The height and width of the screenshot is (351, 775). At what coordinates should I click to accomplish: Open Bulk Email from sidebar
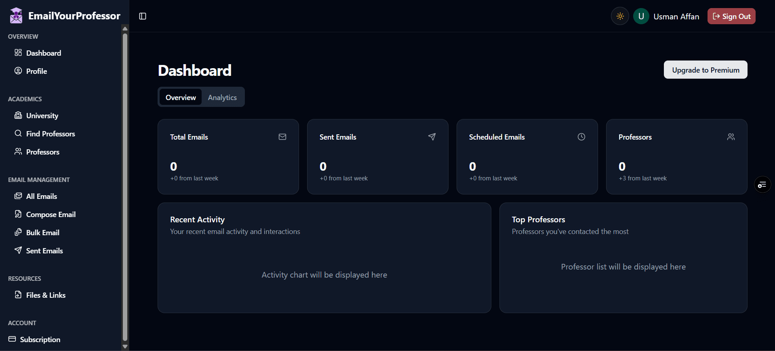pyautogui.click(x=42, y=233)
